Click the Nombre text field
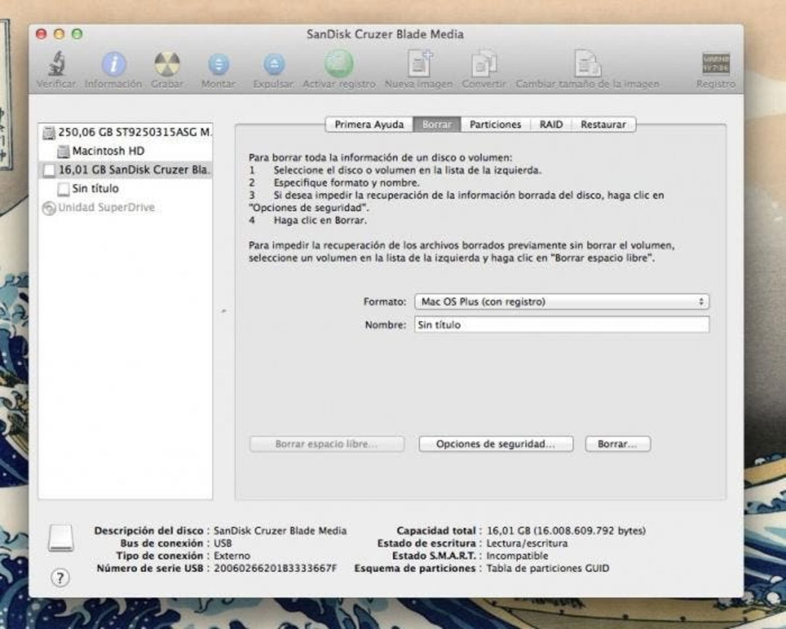The image size is (786, 629). [x=562, y=324]
